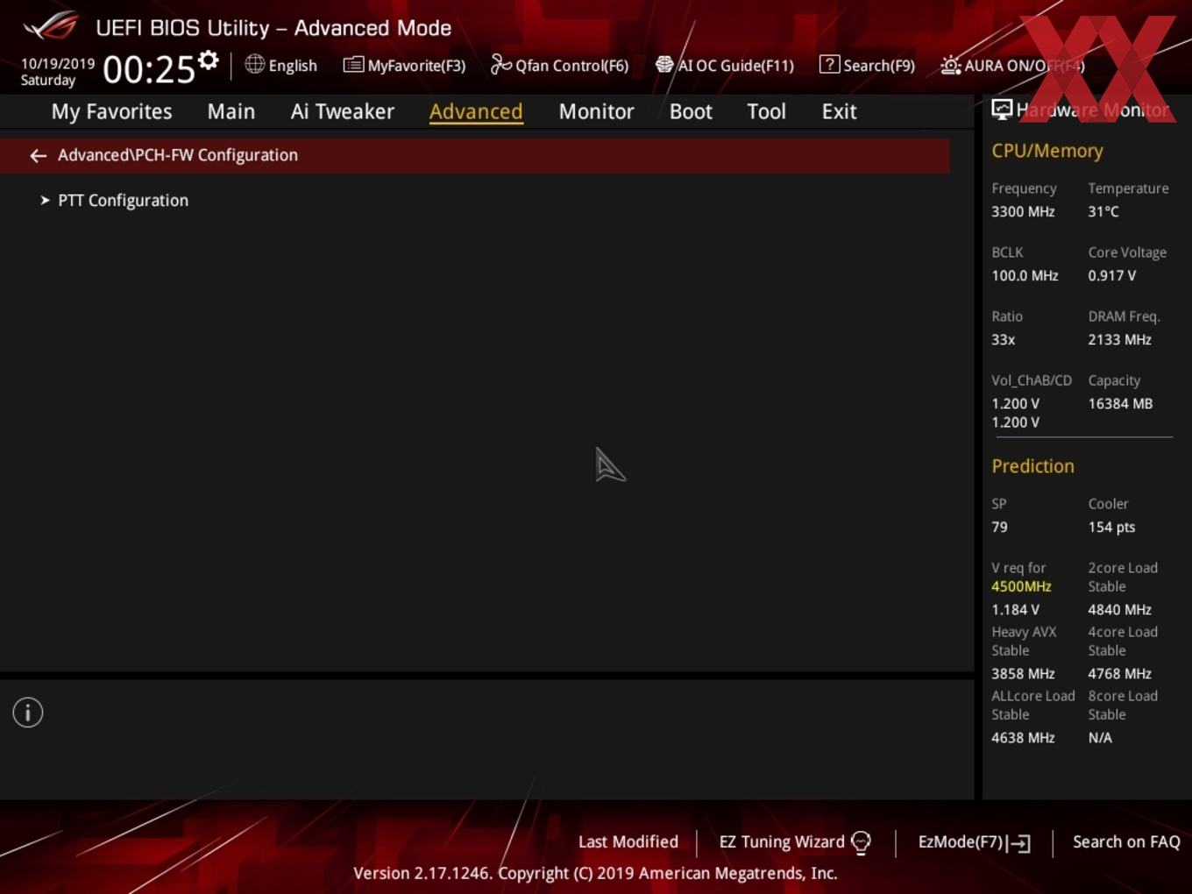Click the globe language icon

[x=254, y=64]
